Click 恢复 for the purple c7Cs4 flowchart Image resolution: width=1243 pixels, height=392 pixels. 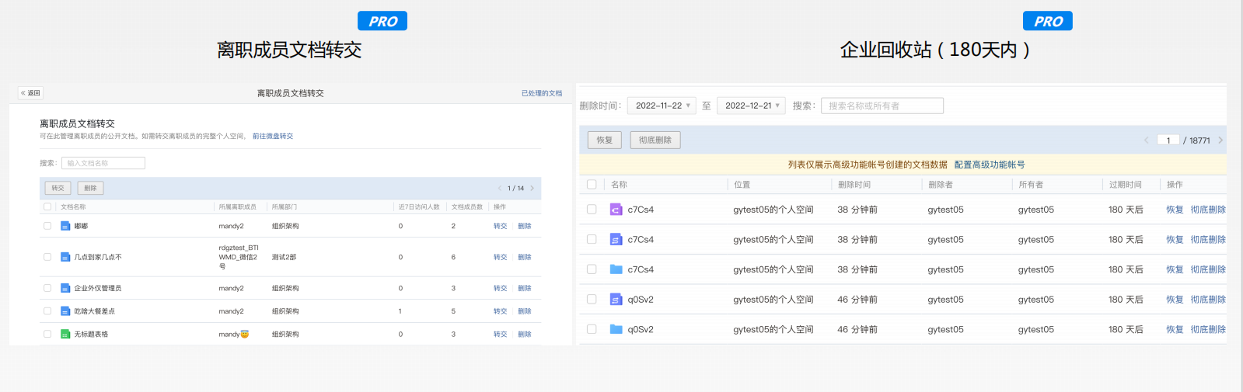pos(1175,210)
